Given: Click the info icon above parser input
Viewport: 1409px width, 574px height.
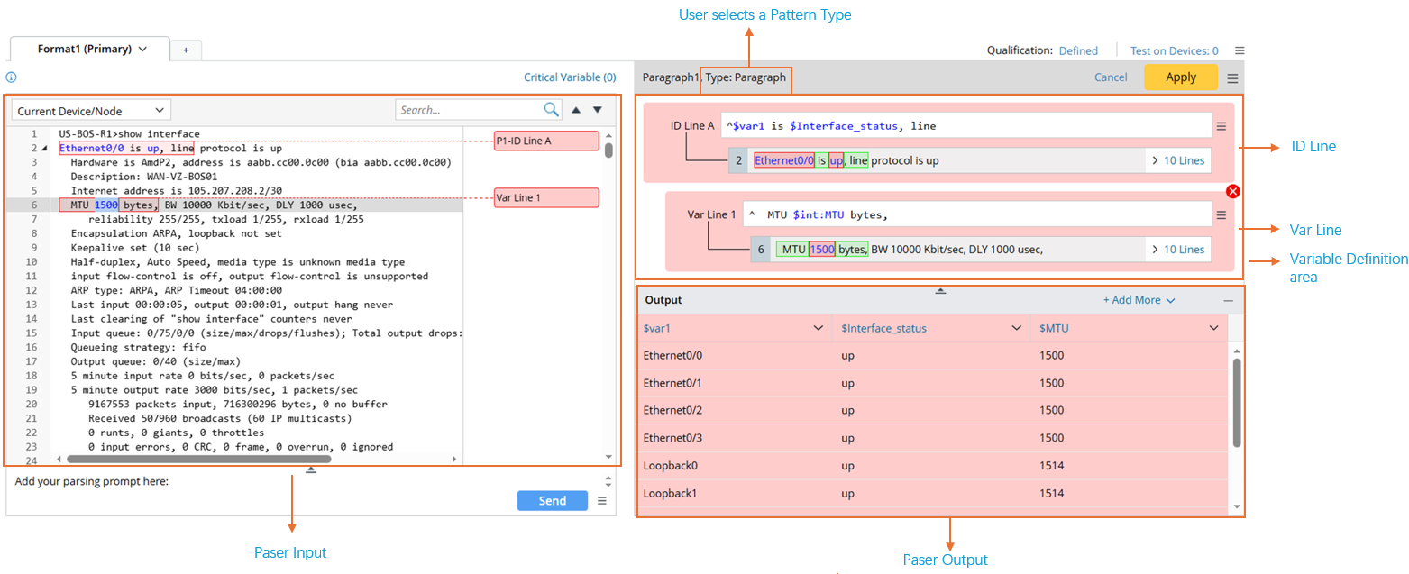Looking at the screenshot, I should 11,77.
